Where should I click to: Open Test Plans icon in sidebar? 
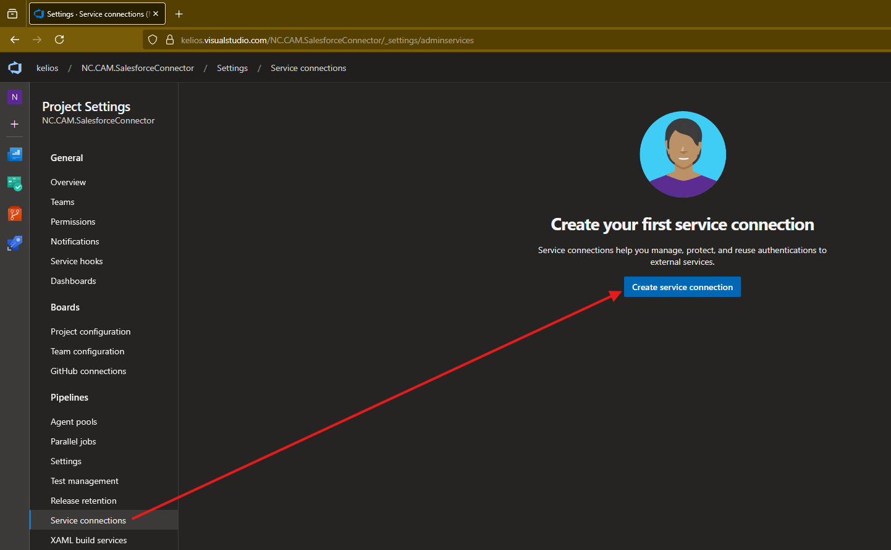pyautogui.click(x=15, y=184)
